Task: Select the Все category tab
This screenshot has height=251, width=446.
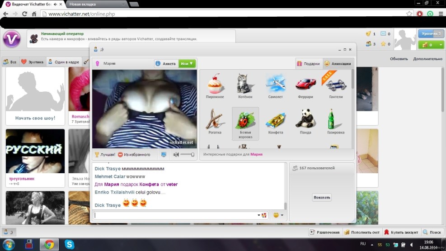Action: tap(9, 62)
